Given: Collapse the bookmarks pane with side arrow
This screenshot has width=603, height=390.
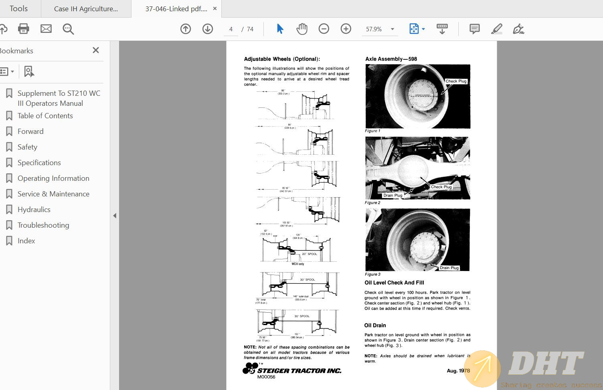Looking at the screenshot, I should tap(115, 216).
